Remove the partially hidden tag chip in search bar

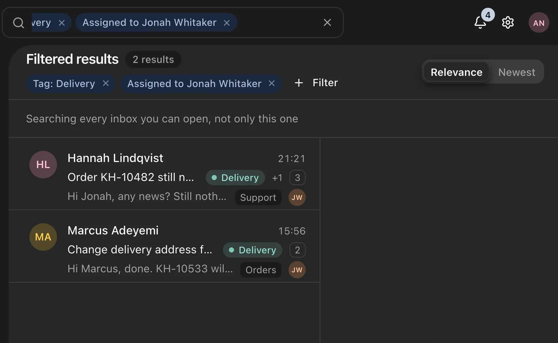click(x=62, y=22)
